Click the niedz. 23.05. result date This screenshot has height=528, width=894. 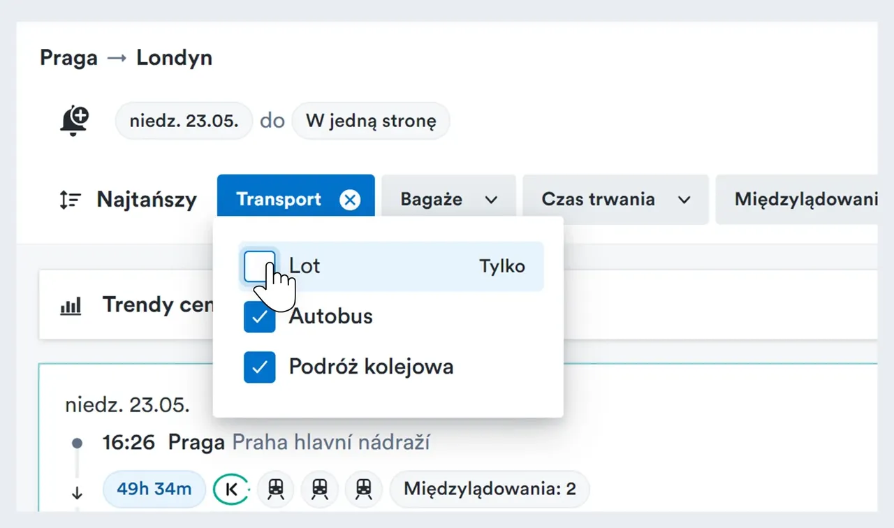[x=127, y=405]
